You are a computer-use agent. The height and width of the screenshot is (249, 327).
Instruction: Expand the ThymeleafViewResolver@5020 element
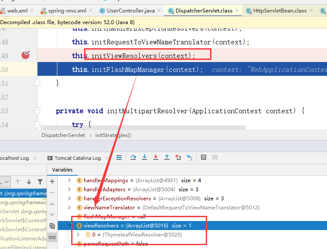78,235
